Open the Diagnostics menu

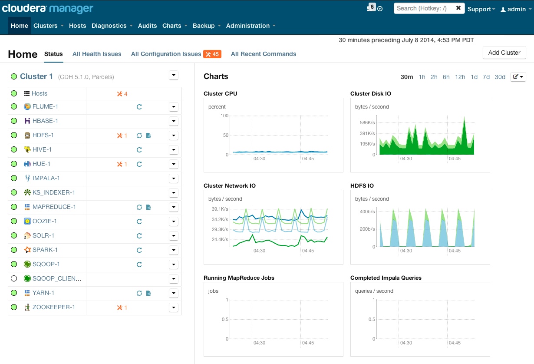point(112,26)
